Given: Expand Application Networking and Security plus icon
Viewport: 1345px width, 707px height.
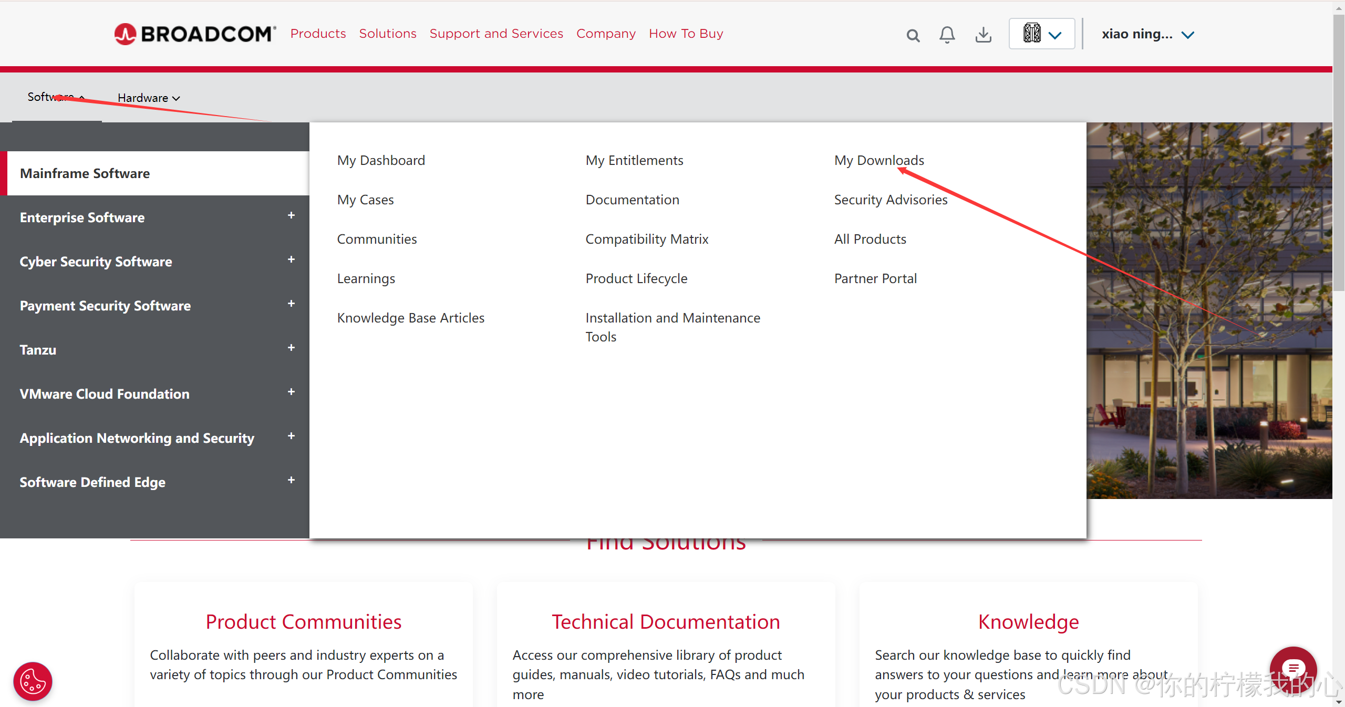Looking at the screenshot, I should pyautogui.click(x=291, y=436).
